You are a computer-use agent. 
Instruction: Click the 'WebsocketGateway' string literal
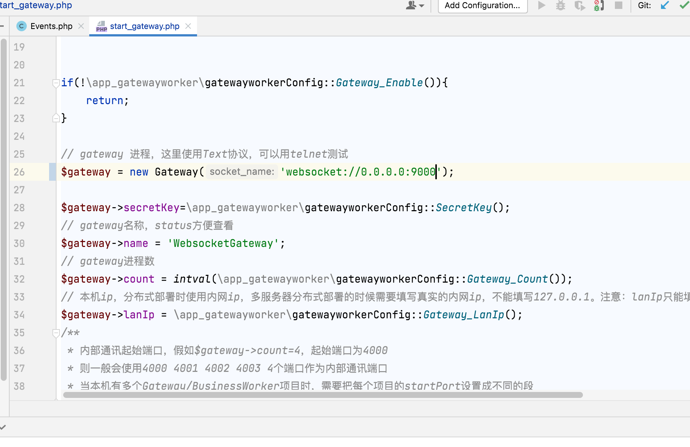(x=223, y=243)
